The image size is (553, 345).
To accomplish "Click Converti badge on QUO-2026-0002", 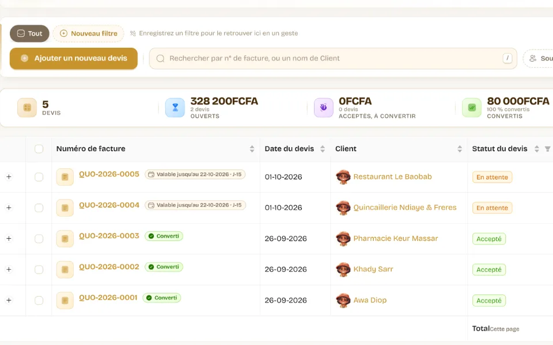I will (164, 267).
